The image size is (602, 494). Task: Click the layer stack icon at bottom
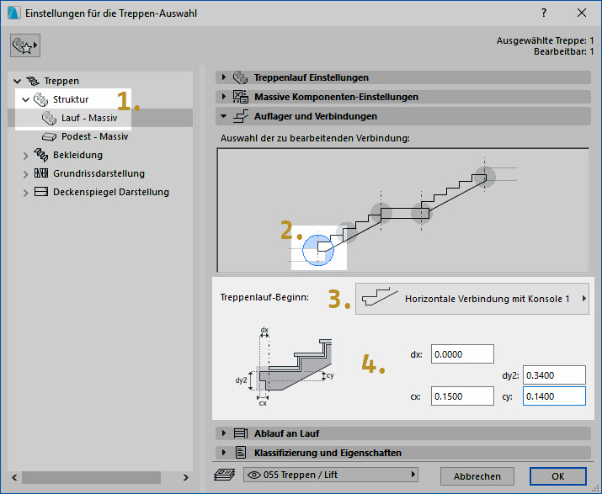point(224,475)
